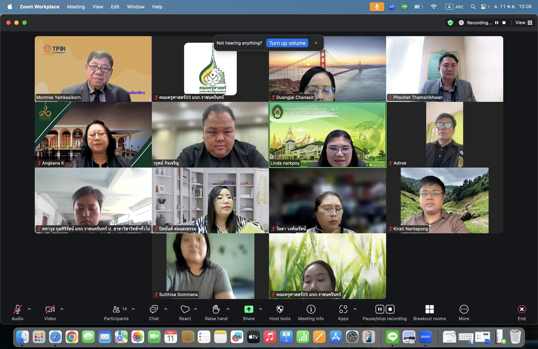Open the Chat panel
This screenshot has width=538, height=349.
[154, 310]
